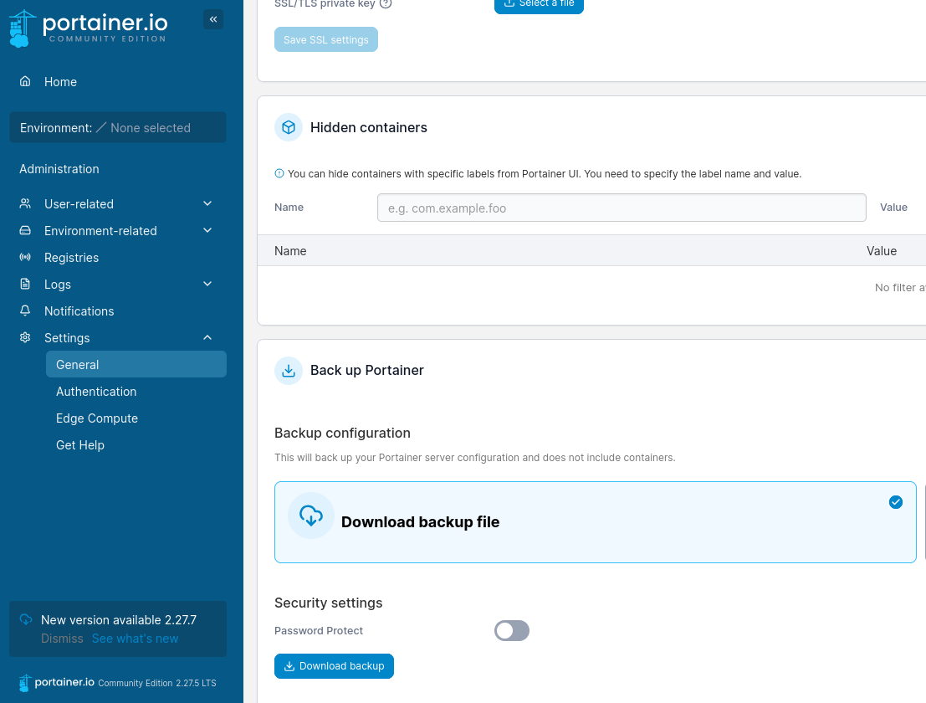Collapse the sidebar with double-chevron icon
The image size is (926, 703).
[213, 19]
